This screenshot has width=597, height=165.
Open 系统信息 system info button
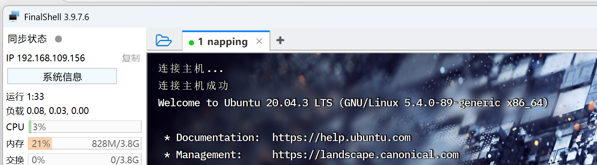[62, 77]
